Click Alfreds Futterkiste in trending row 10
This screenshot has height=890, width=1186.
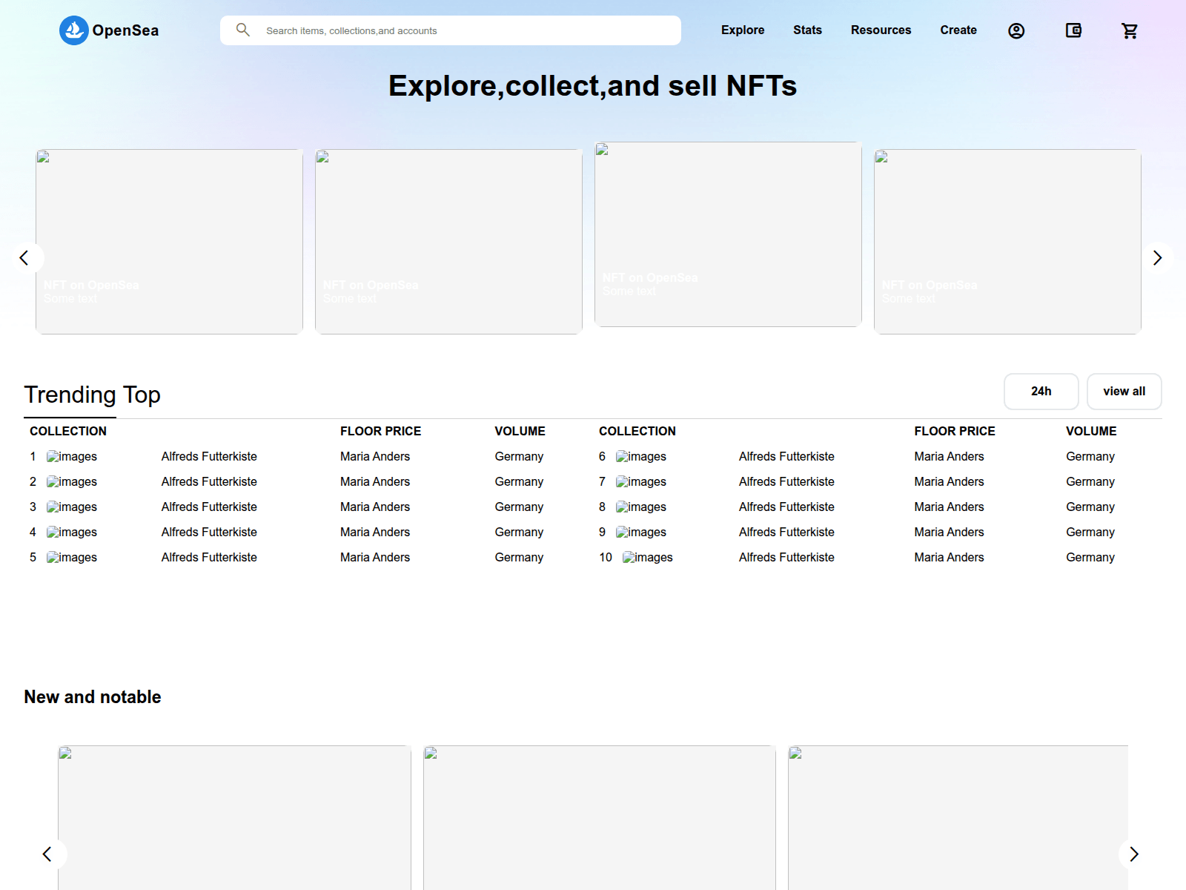[x=786, y=558]
